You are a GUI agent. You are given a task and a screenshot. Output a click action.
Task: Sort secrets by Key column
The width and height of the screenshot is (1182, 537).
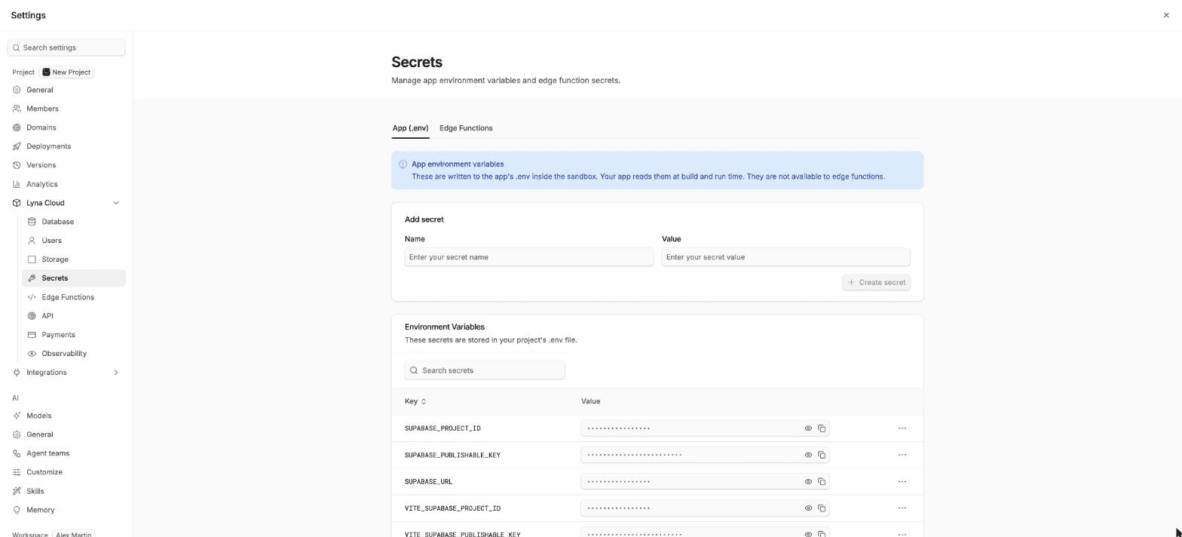(x=415, y=401)
